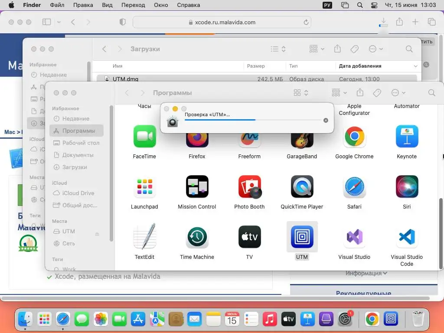This screenshot has width=444, height=333.
Task: Go back in the Programs window
Action: point(127,93)
